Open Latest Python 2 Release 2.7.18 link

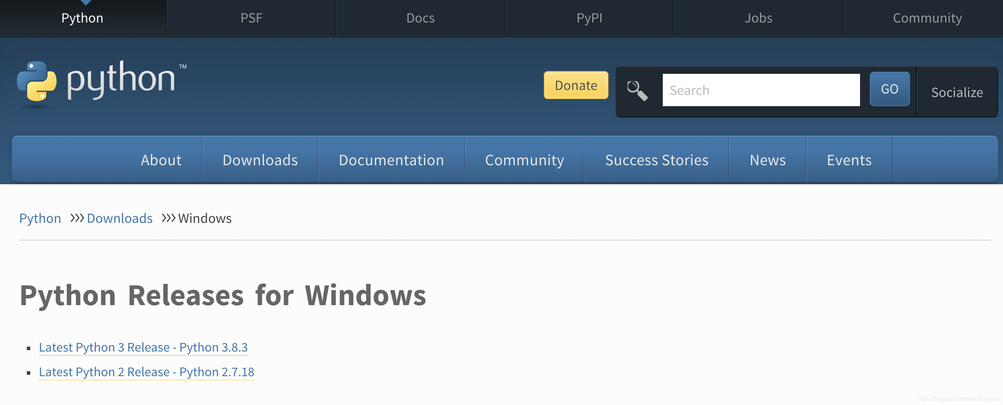(x=147, y=372)
